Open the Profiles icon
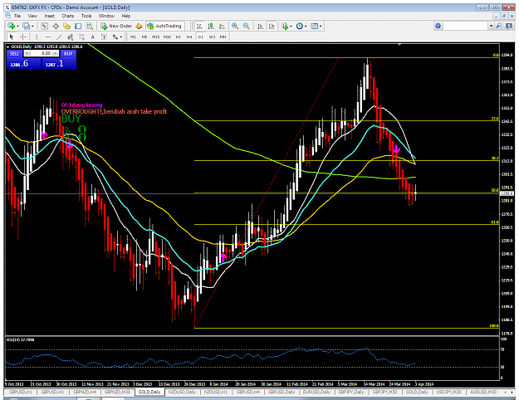This screenshot has height=400, width=519. pyautogui.click(x=26, y=26)
